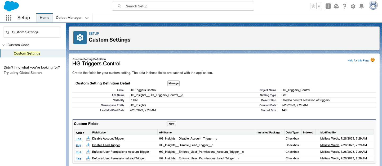Open the Disable Lead Trigger field link
Image resolution: width=382 pixels, height=166 pixels.
(106, 145)
